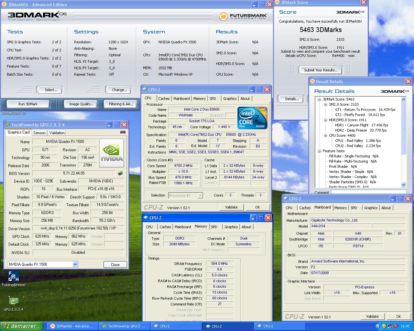This screenshot has width=414, height=331.
Task: Minimize the CPU-Z Mainboard window
Action: tap(393, 199)
